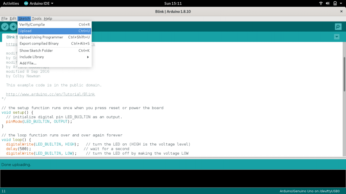Click the volume speaker icon
Viewport: 346px width, 194px height.
[328, 3]
